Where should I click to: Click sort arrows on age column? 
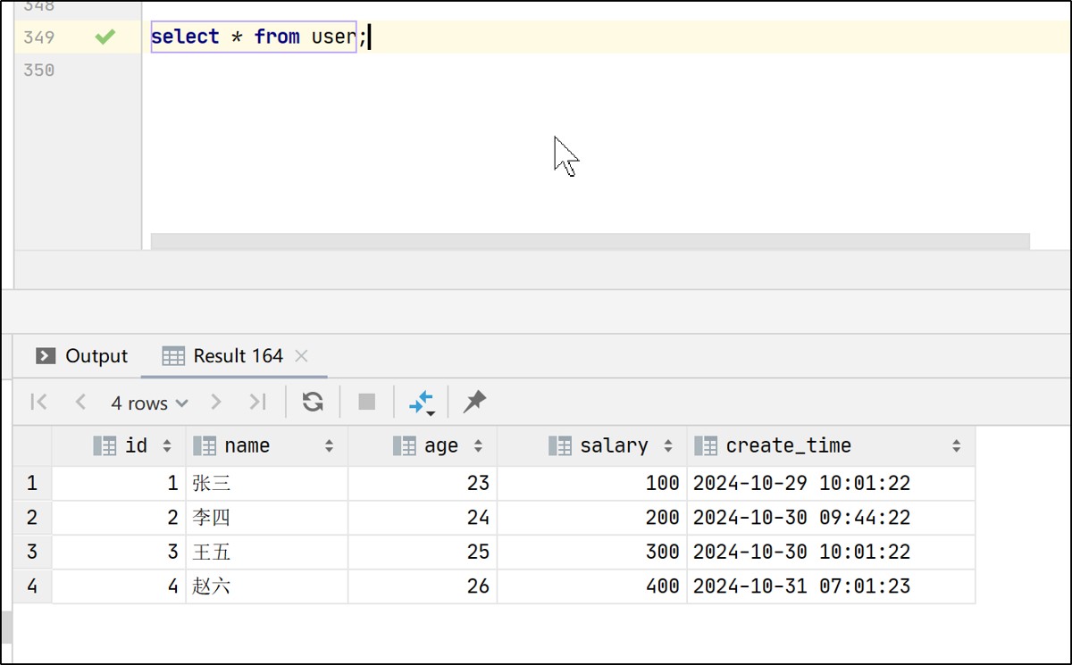(x=478, y=445)
